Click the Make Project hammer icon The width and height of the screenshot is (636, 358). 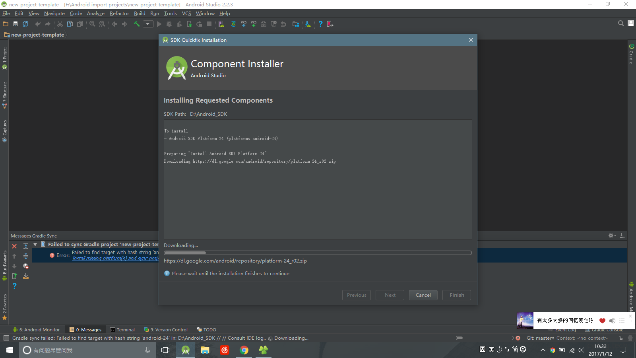click(x=137, y=24)
